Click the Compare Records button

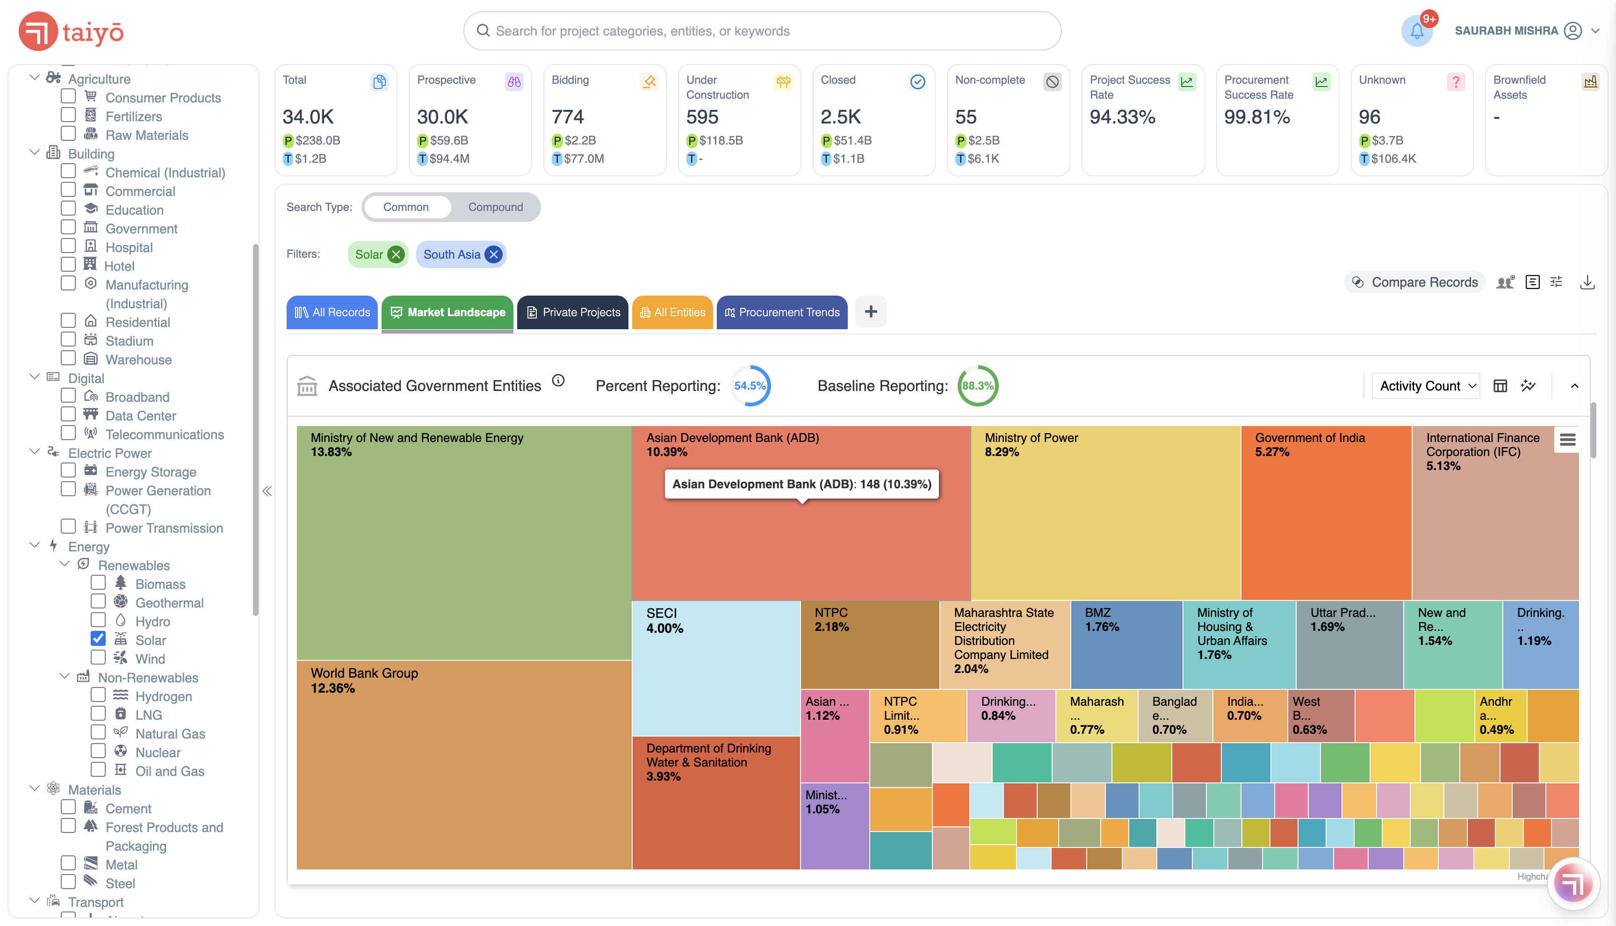[x=1414, y=282]
